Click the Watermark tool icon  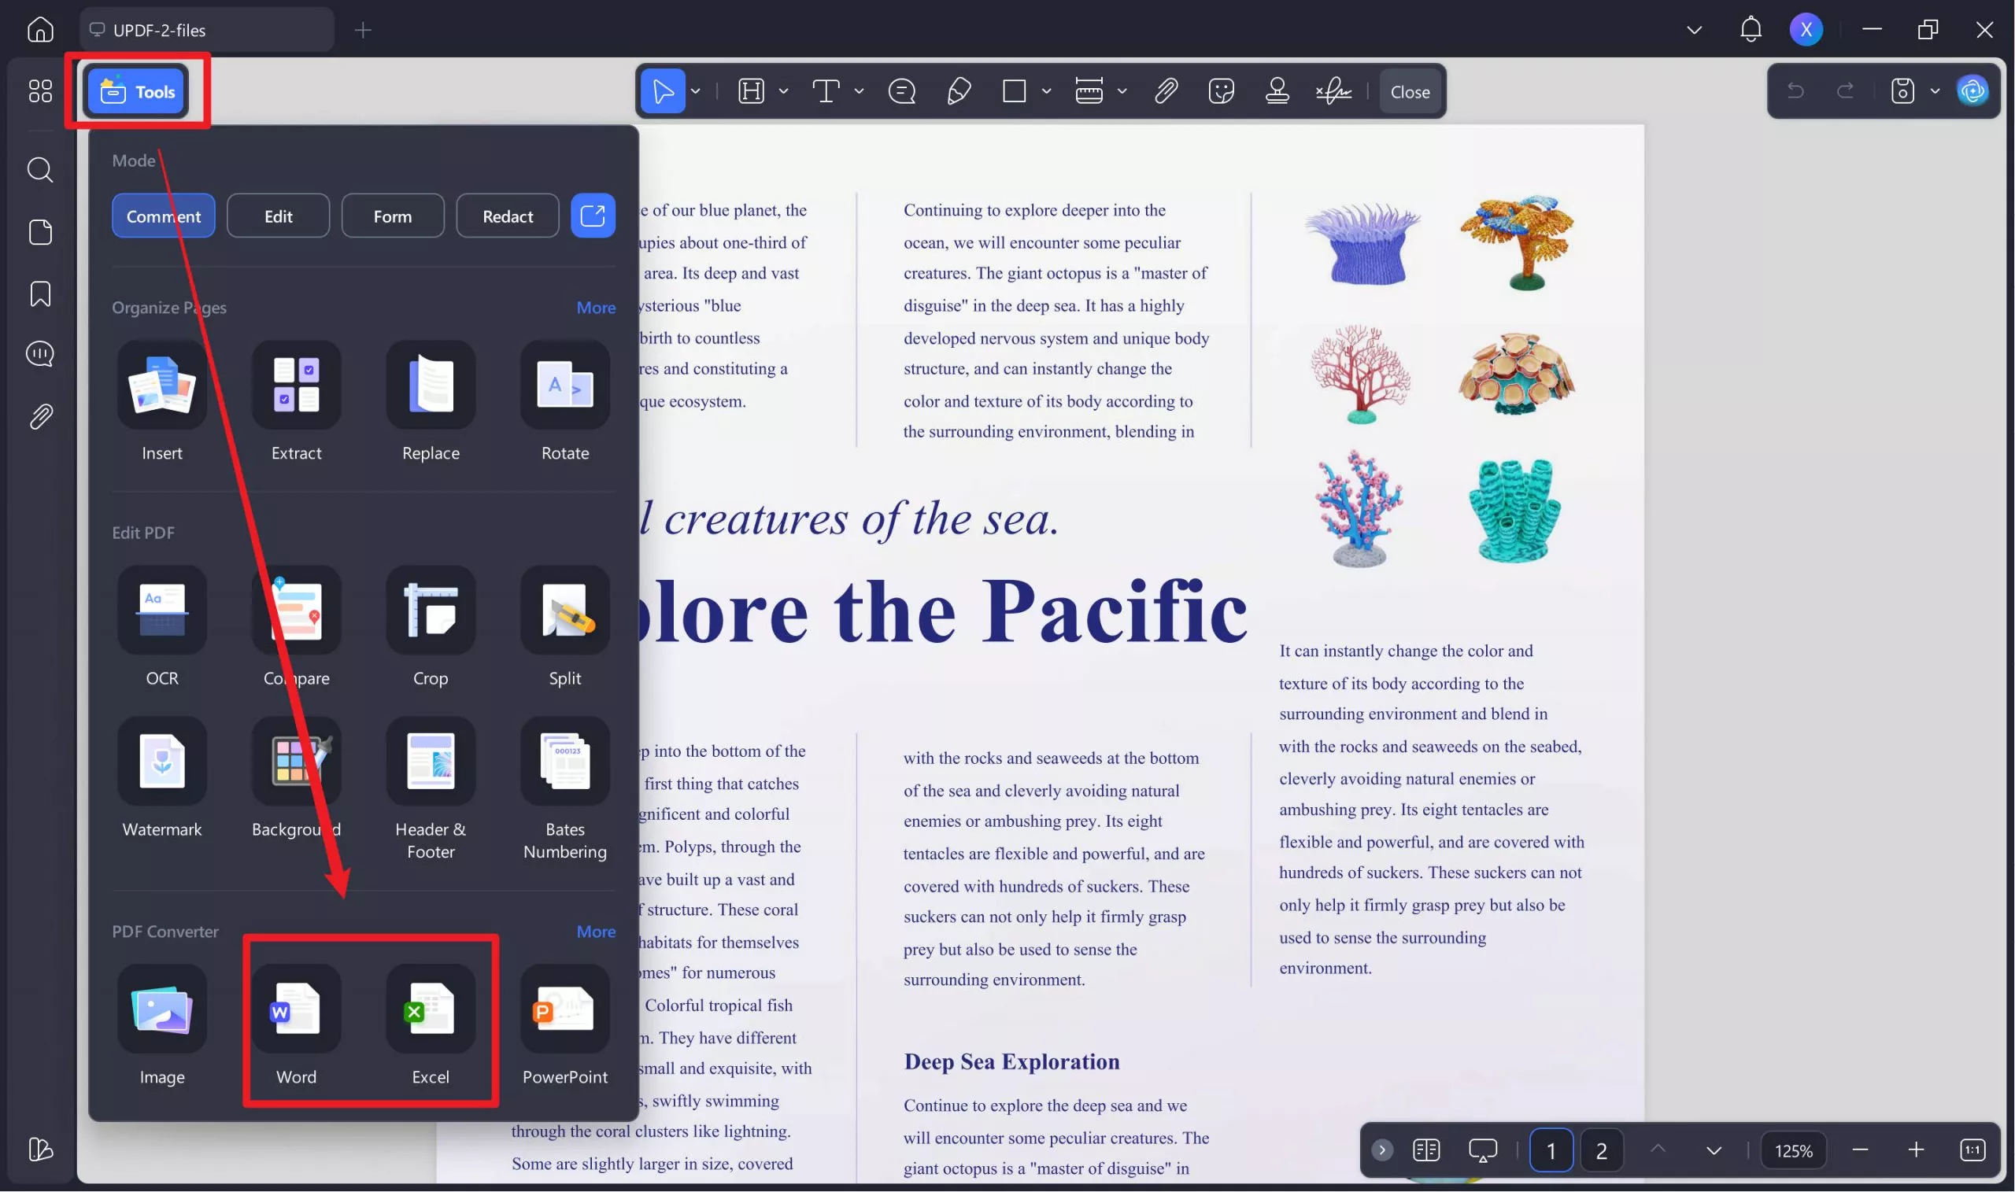[161, 762]
